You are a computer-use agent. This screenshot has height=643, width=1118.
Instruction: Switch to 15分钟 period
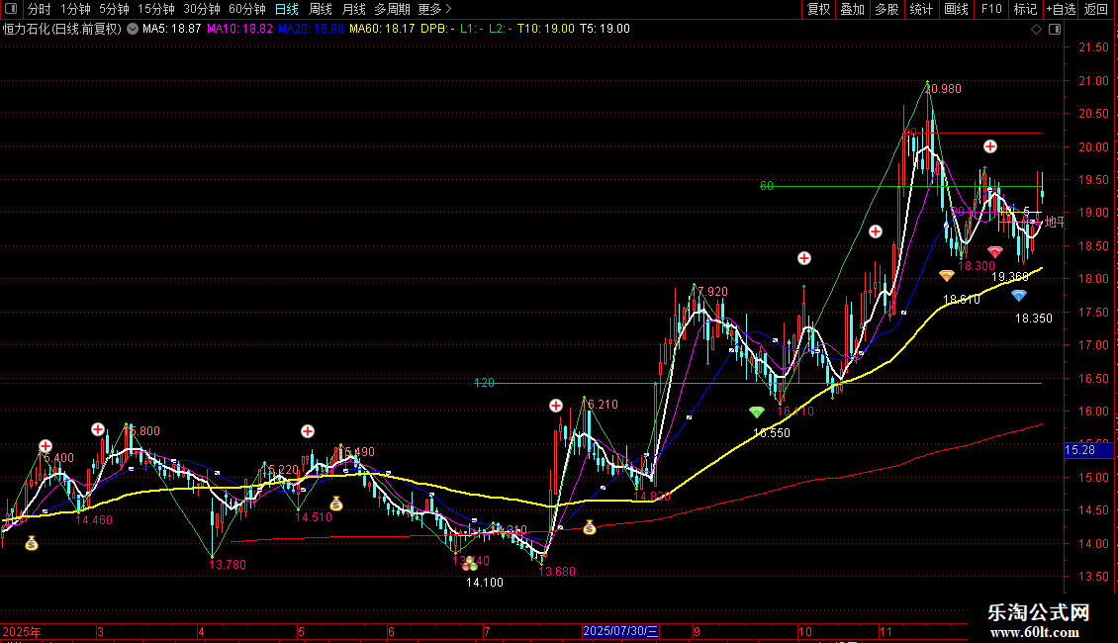click(155, 9)
